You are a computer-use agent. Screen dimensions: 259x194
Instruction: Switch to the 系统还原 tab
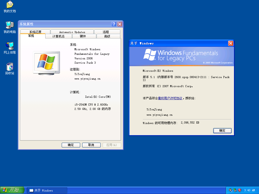point(35,32)
